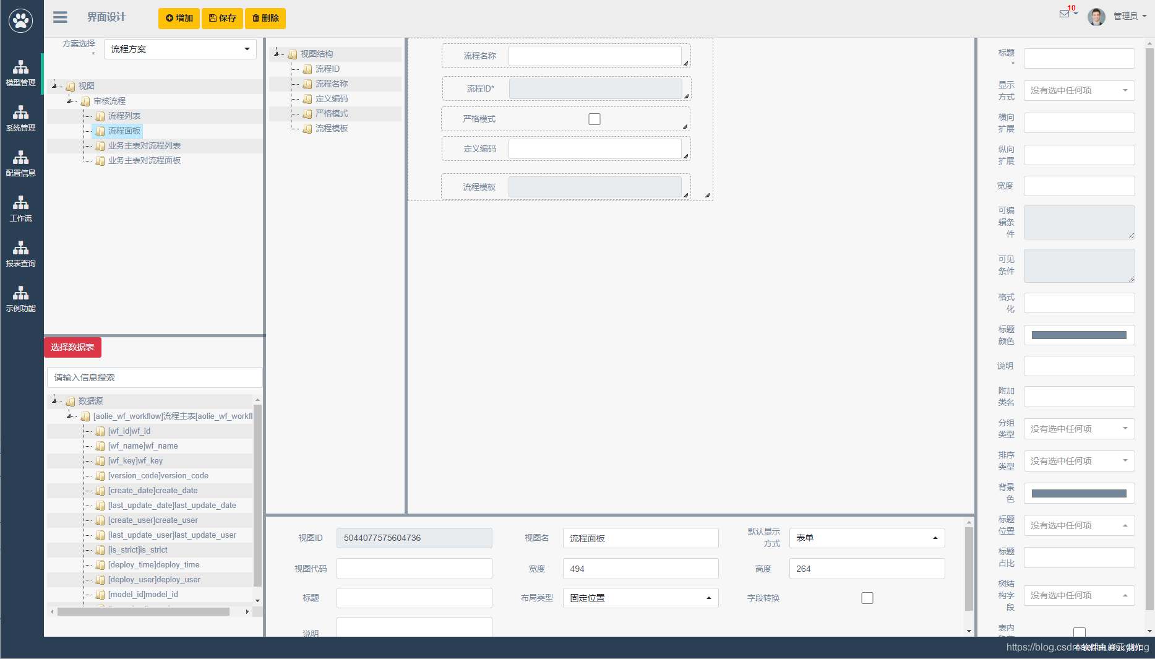Click resize handle of 流程名称 field box
The height and width of the screenshot is (659, 1155).
[x=685, y=63]
